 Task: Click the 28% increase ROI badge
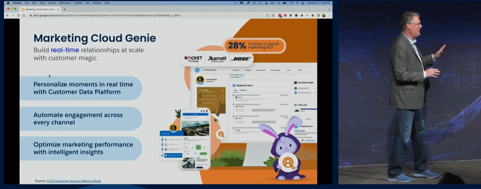click(255, 46)
